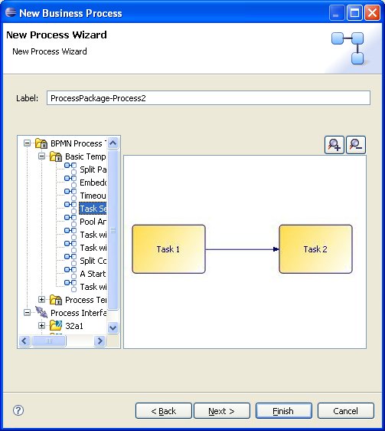Click the arrow connecting Task 1 and Task 2

pyautogui.click(x=242, y=249)
